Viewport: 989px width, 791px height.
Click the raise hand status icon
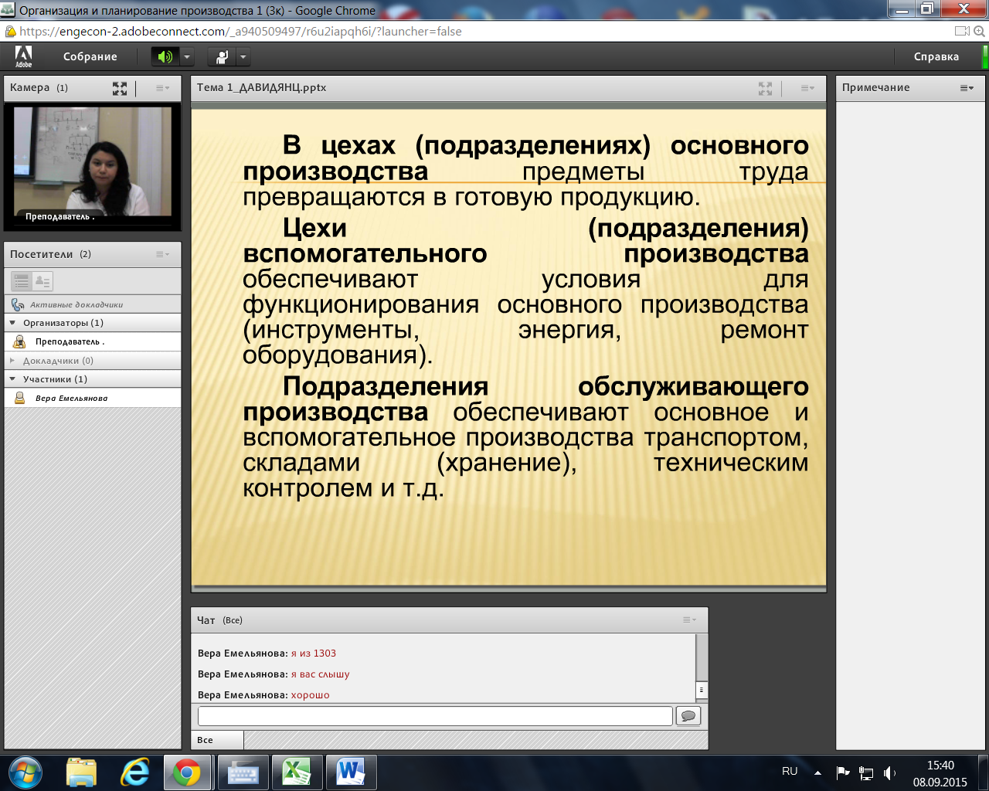tap(222, 56)
